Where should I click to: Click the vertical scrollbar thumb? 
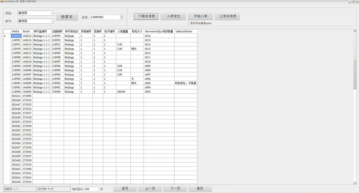355,61
